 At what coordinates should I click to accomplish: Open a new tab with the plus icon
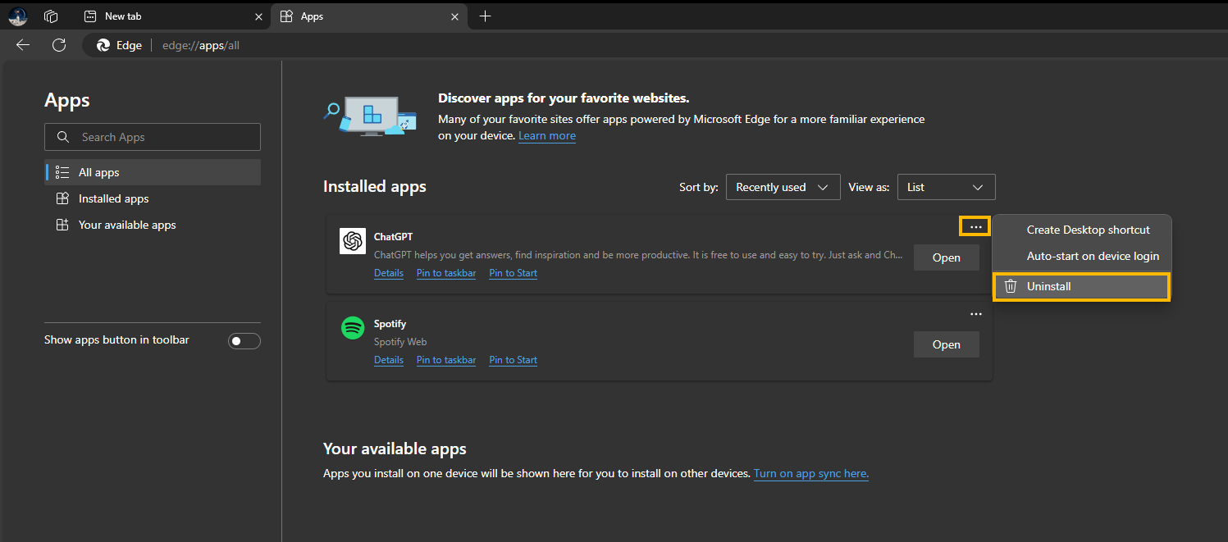(486, 16)
